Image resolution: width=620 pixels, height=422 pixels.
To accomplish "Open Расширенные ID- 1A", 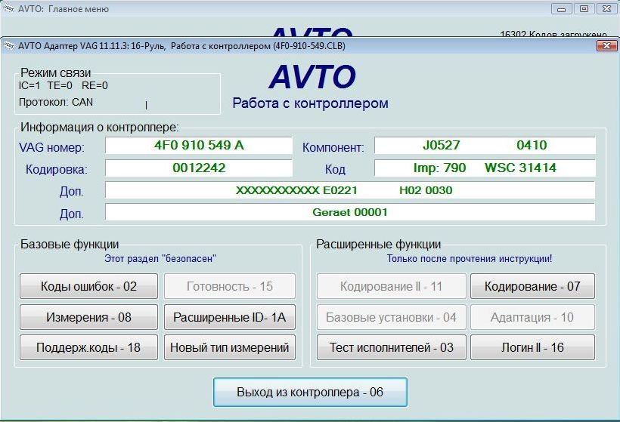I will [x=230, y=317].
